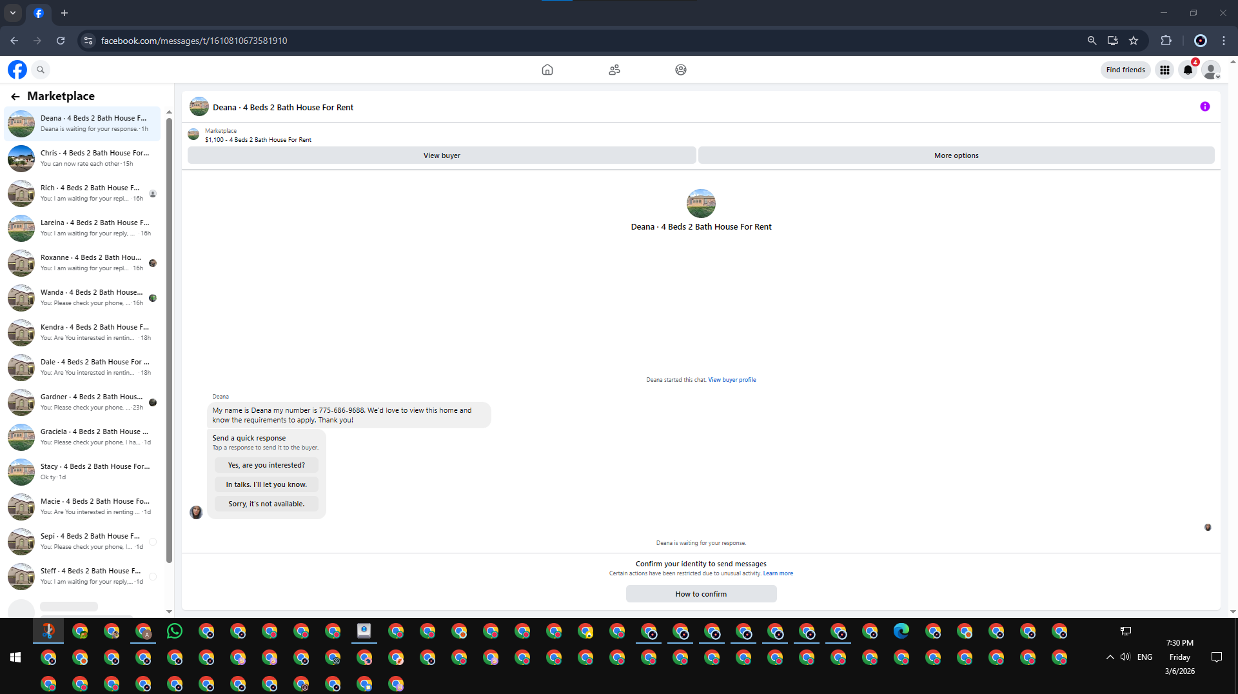This screenshot has width=1238, height=694.
Task: Select the Facebook browser tab
Action: [39, 13]
